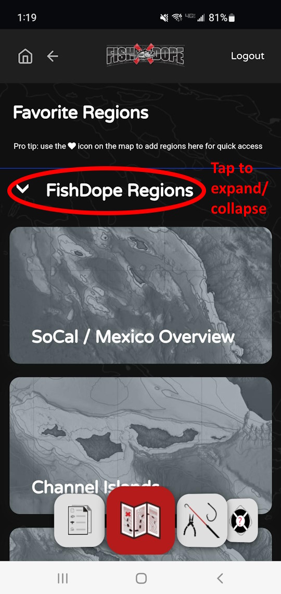Image resolution: width=281 pixels, height=594 pixels.
Task: Open the partially visible third region card
Action: 140,544
